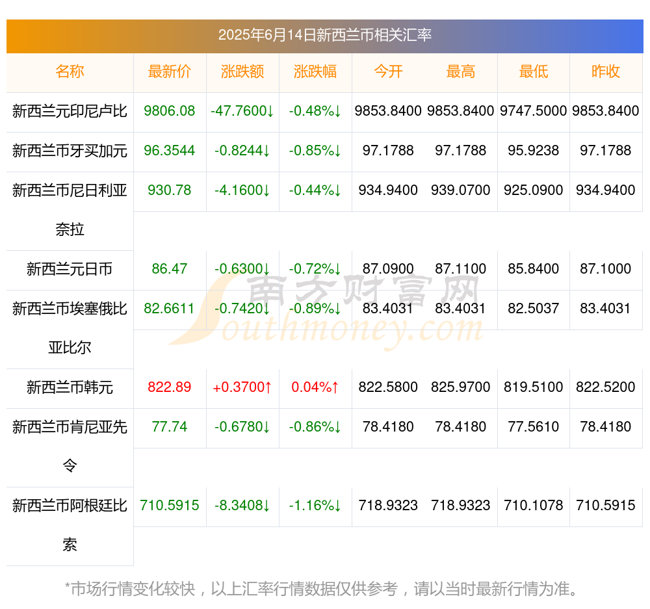Click the 今开 column header
The height and width of the screenshot is (609, 650).
pyautogui.click(x=389, y=71)
